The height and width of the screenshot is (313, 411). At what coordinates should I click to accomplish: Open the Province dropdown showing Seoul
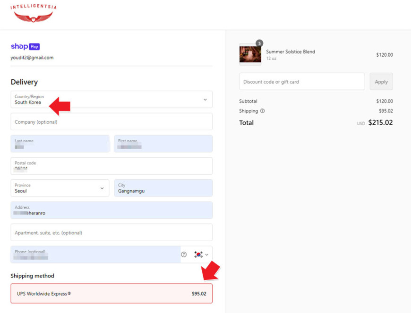coord(60,188)
